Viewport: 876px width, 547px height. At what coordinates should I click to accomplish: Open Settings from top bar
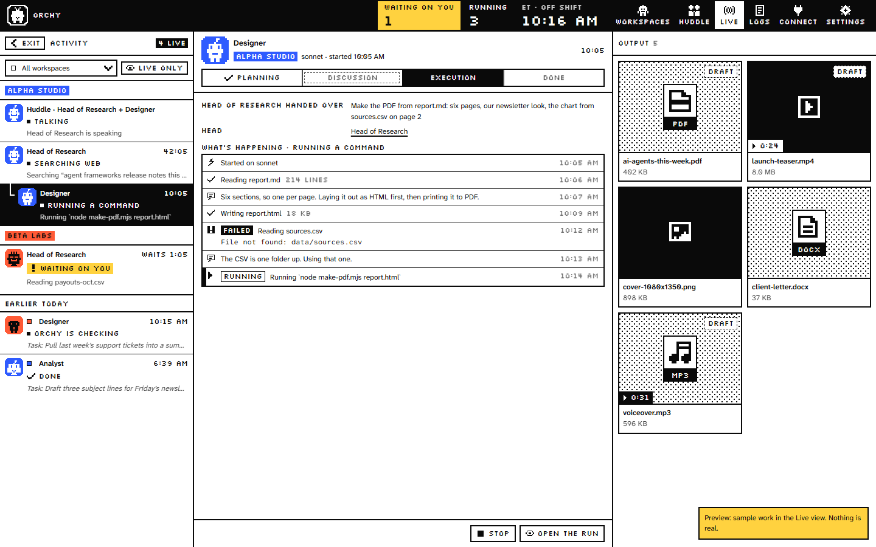(x=845, y=15)
